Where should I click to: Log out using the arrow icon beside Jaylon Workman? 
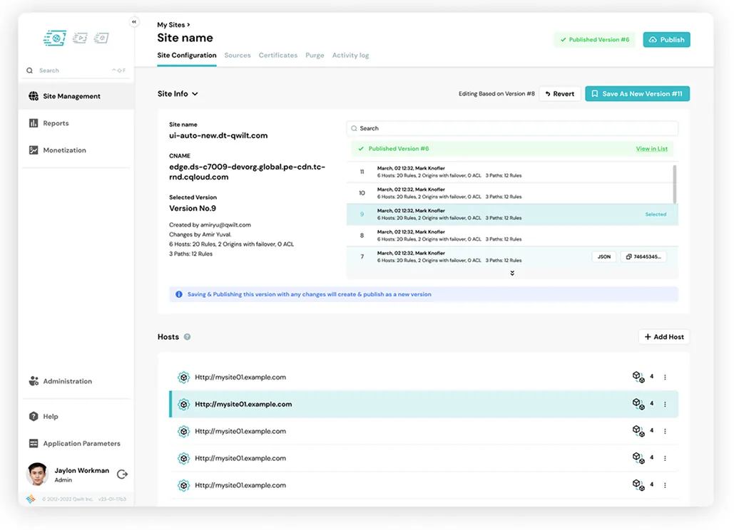click(122, 474)
